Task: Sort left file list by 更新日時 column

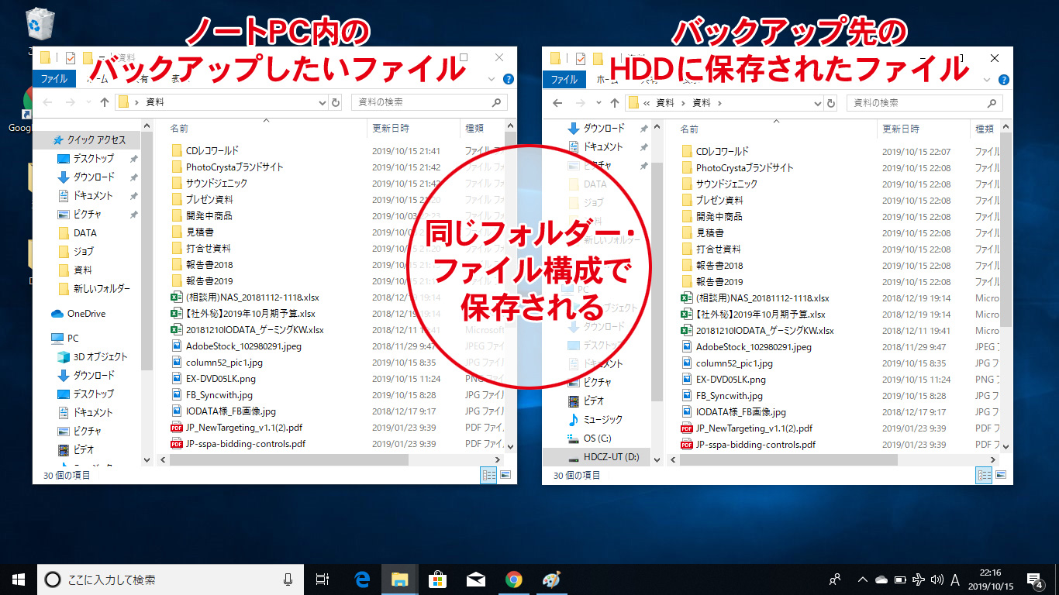Action: (391, 128)
